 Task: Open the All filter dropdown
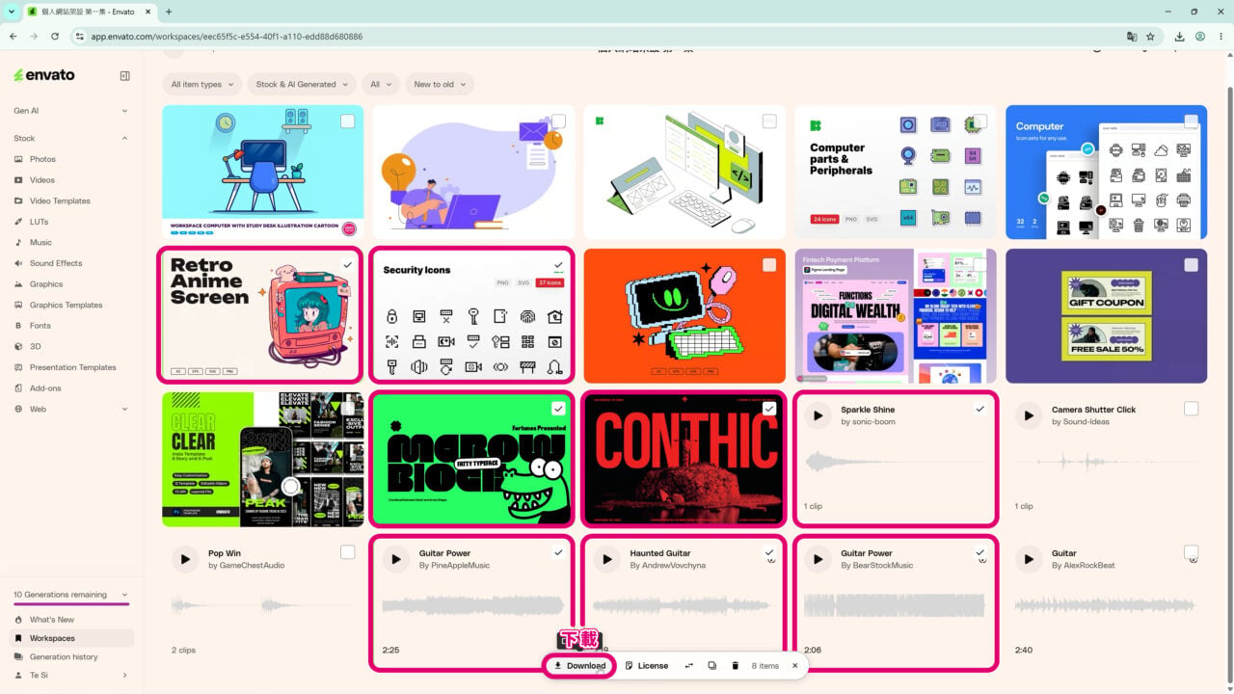tap(381, 85)
